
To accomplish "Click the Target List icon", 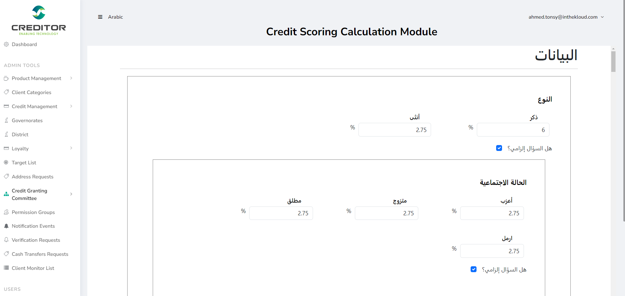I will 6,162.
